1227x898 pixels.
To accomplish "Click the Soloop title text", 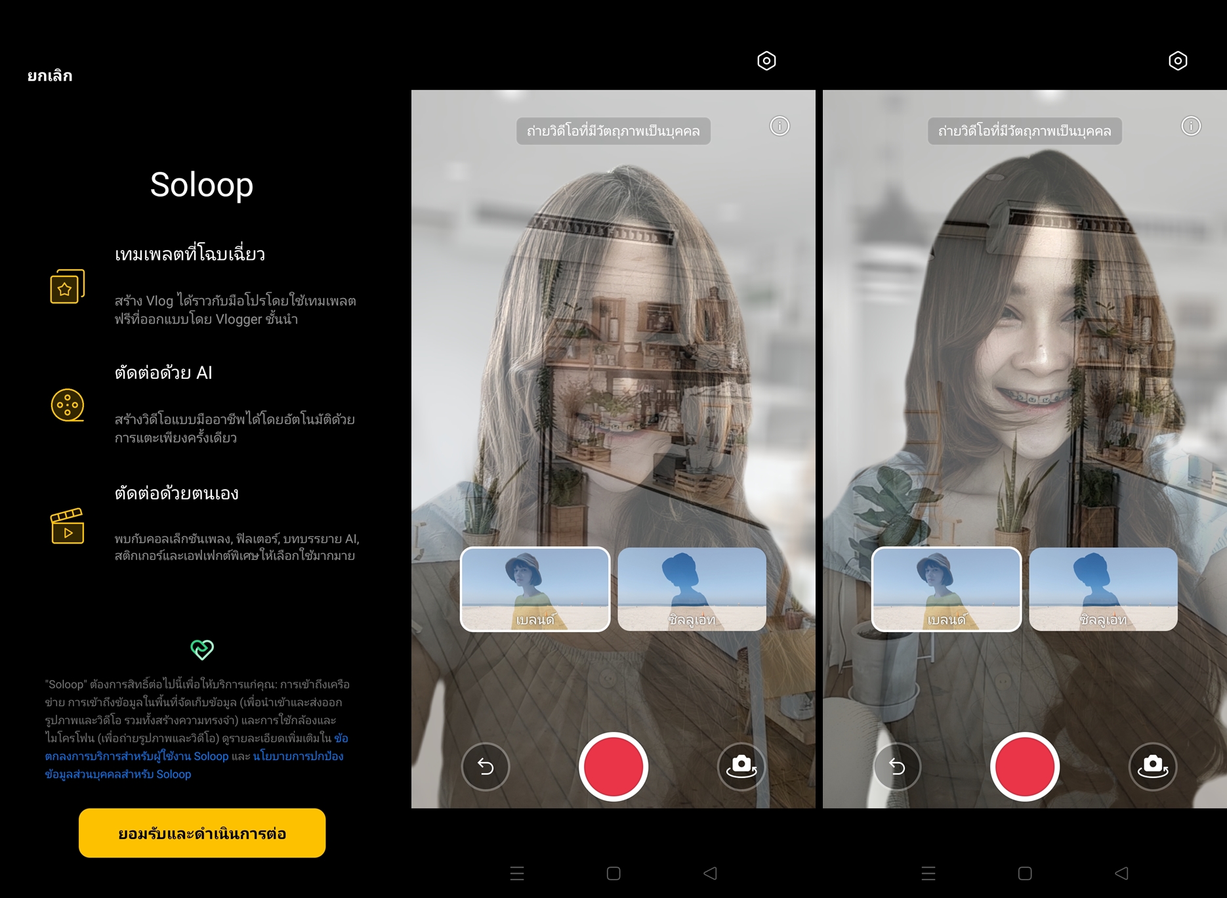I will point(201,185).
